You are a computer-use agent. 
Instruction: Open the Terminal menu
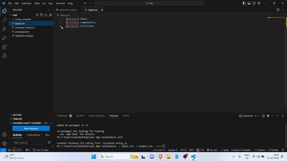click(61, 3)
